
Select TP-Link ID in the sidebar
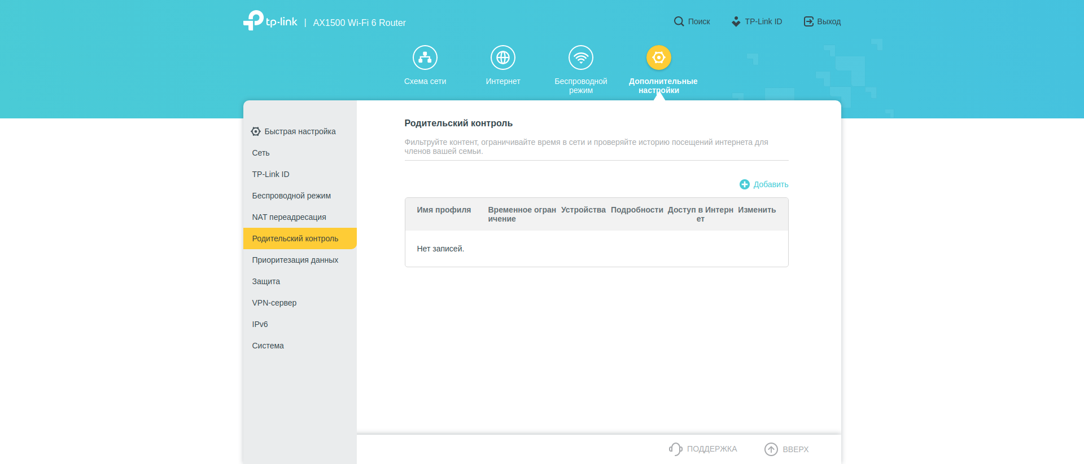[270, 174]
